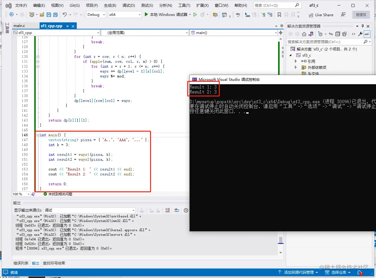The height and width of the screenshot is (278, 376).
Task: Collapse the sf3_c project node
Action: (x=290, y=55)
